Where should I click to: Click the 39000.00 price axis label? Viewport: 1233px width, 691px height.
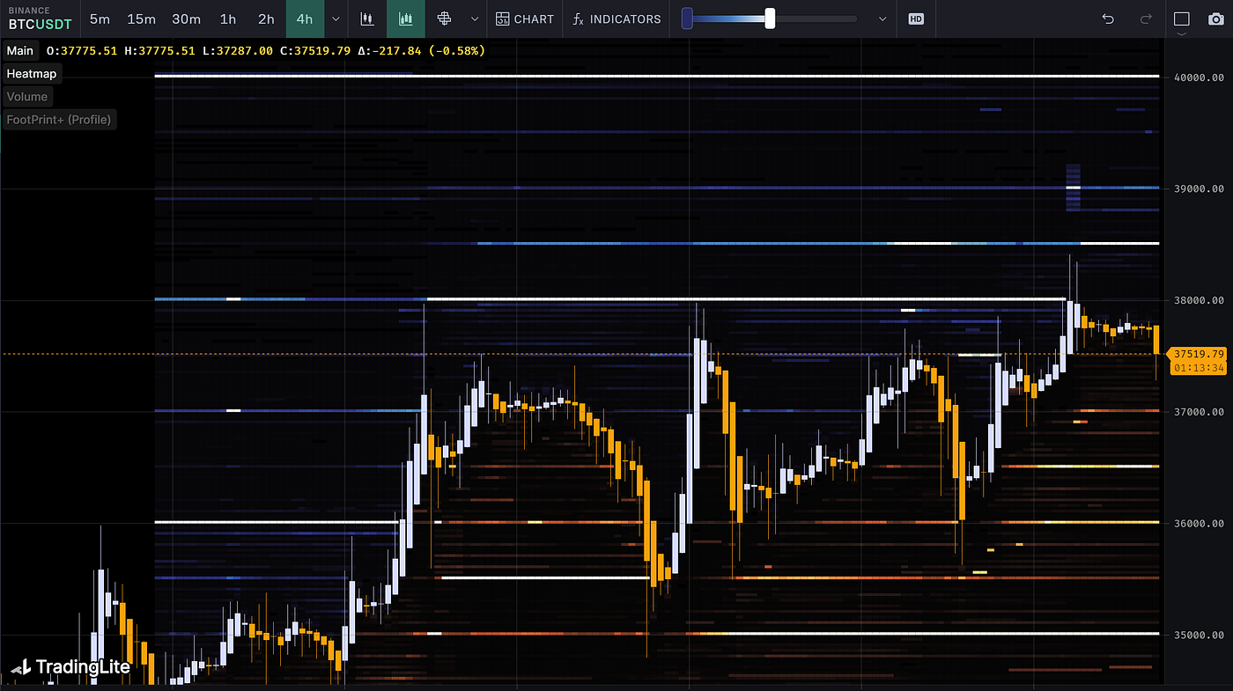1199,189
